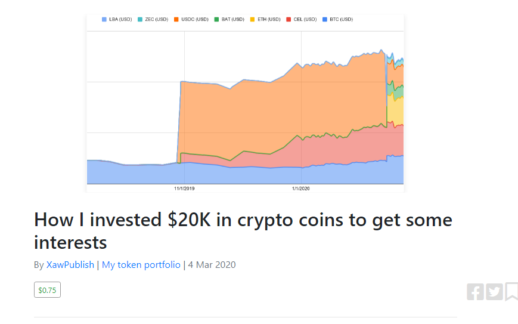Viewport: 518px width, 324px height.
Task: Click the LBA (USD) legend swatch
Action: [x=104, y=20]
